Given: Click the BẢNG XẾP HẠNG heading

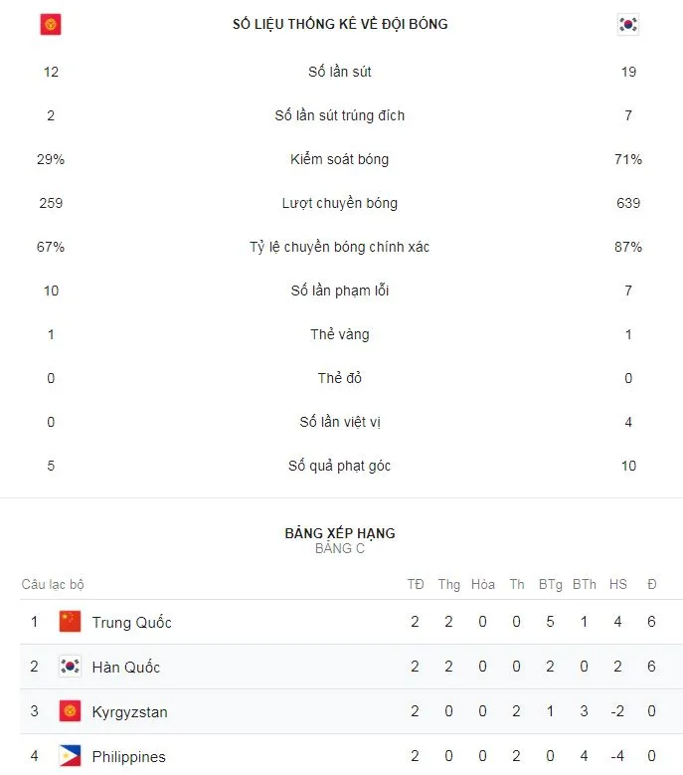Looking at the screenshot, I should coord(340,533).
